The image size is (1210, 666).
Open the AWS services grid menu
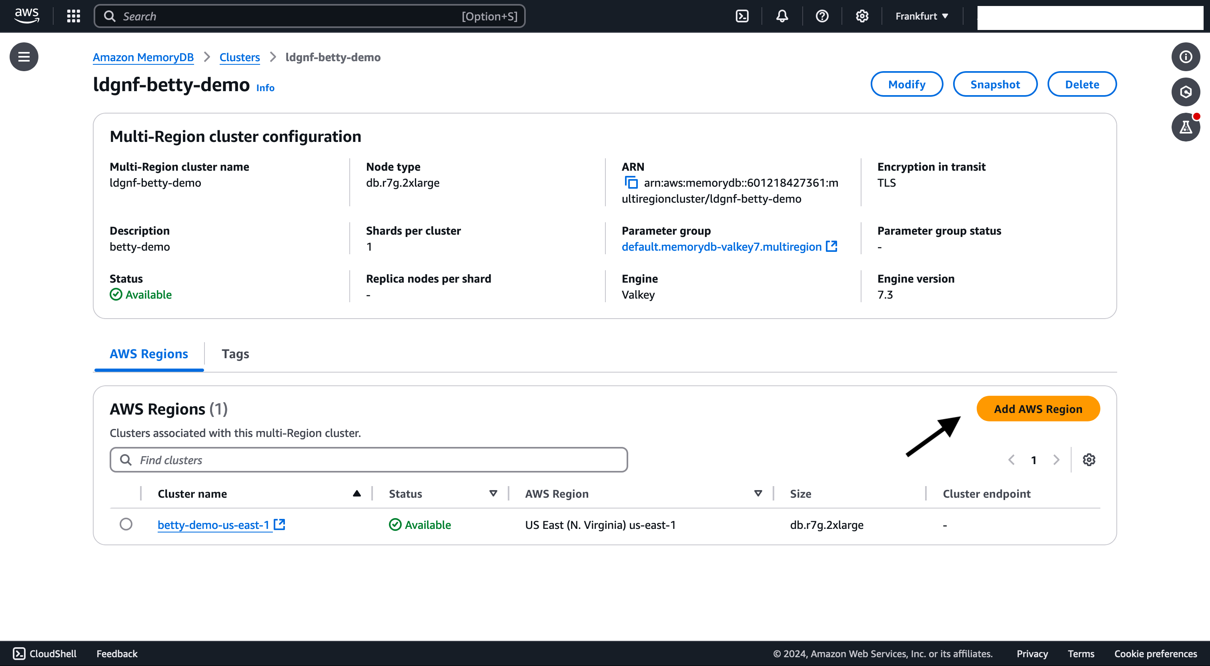tap(73, 16)
